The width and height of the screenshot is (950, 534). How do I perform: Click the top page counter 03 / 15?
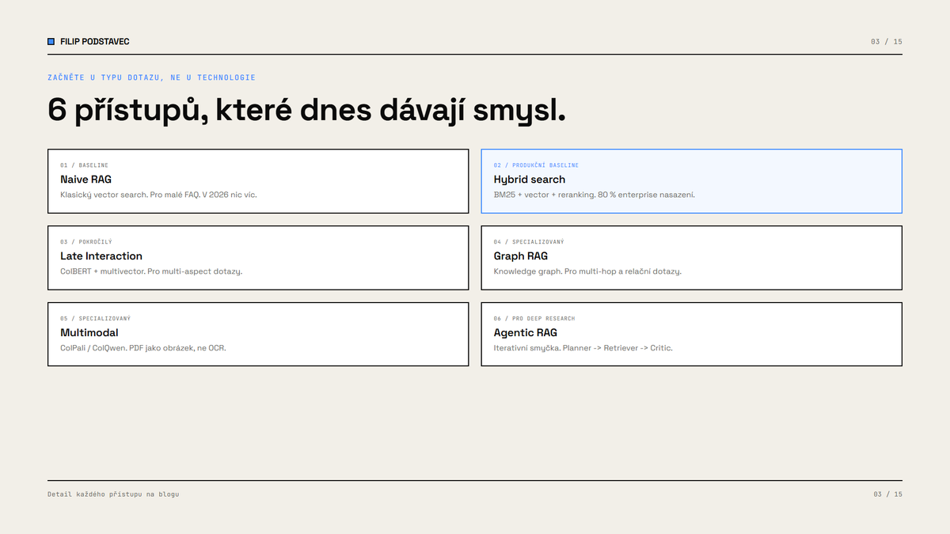[887, 41]
